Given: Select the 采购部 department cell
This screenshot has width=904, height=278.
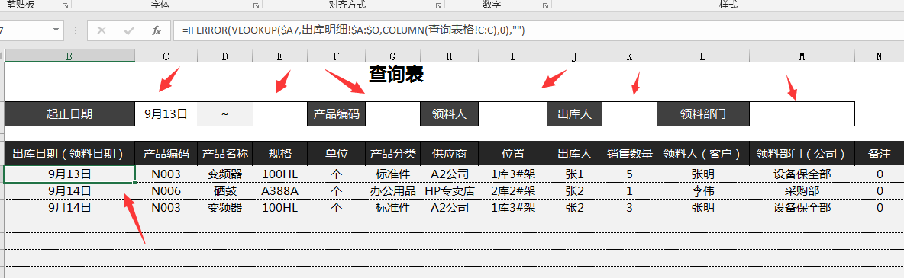Looking at the screenshot, I should pos(802,191).
